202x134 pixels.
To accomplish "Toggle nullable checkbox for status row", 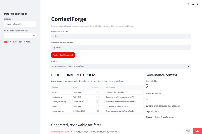I will click(98, 106).
